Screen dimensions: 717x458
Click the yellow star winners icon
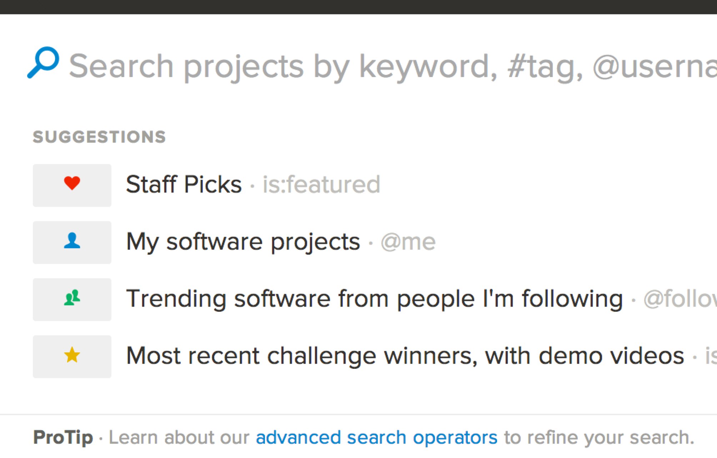(72, 356)
